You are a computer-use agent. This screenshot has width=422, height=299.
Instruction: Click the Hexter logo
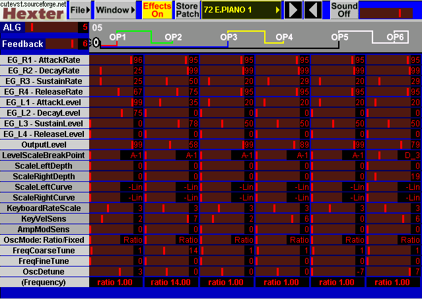(34, 13)
